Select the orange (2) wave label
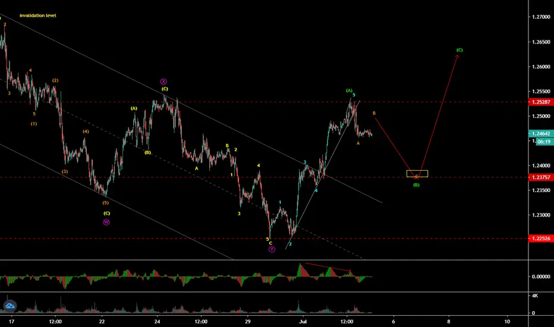Screen dimensions: 554x327 [55, 81]
